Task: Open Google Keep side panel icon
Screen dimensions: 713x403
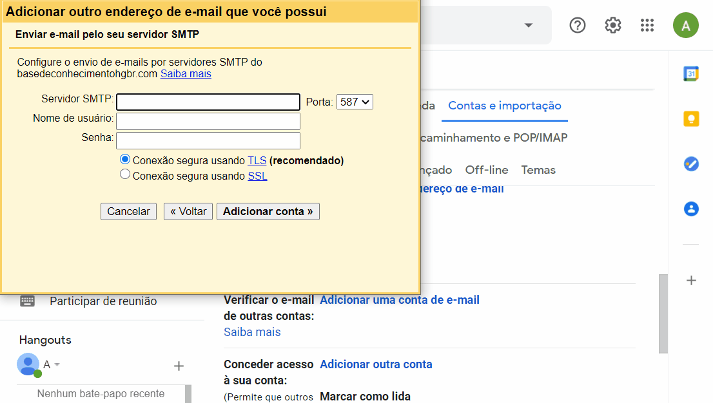Action: coord(690,118)
